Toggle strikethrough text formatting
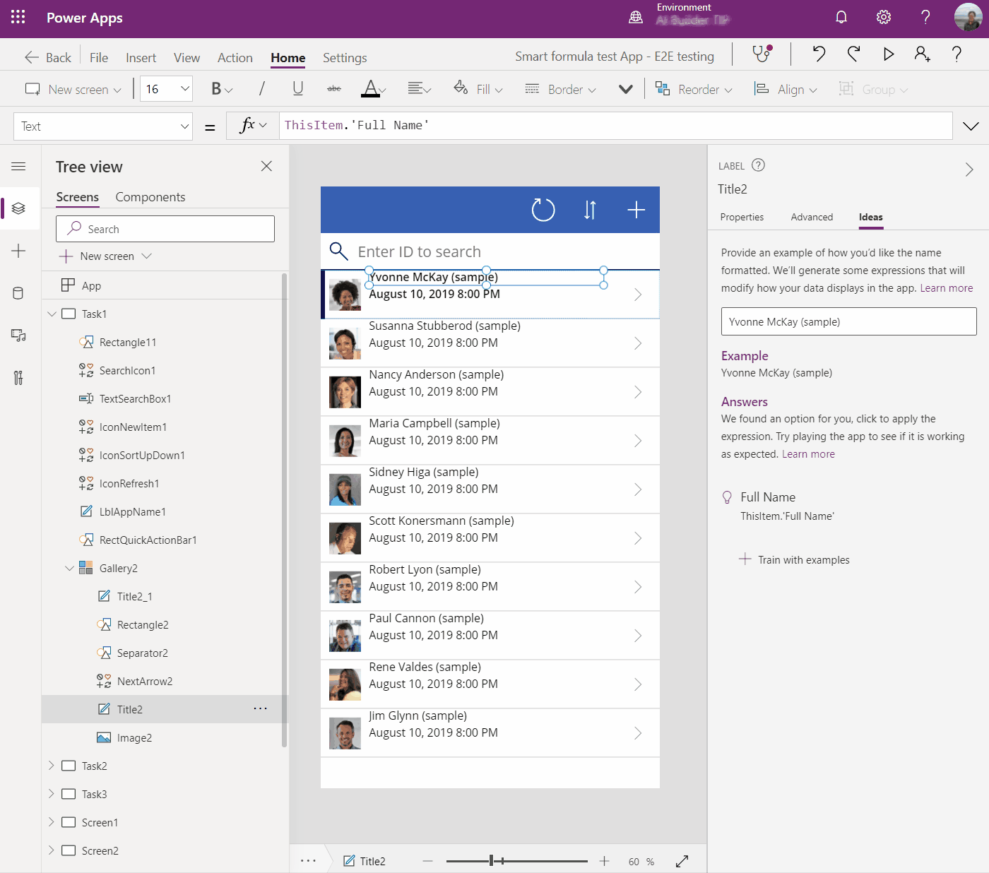This screenshot has width=989, height=873. [x=334, y=89]
